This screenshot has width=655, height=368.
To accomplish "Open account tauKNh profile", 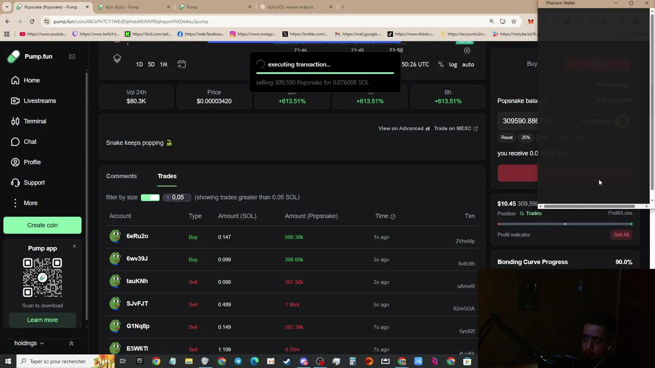I will (x=137, y=281).
